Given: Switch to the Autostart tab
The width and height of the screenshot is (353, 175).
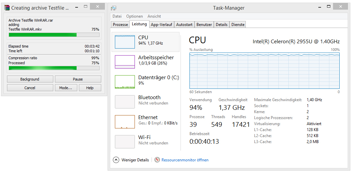Looking at the screenshot, I should click(184, 25).
